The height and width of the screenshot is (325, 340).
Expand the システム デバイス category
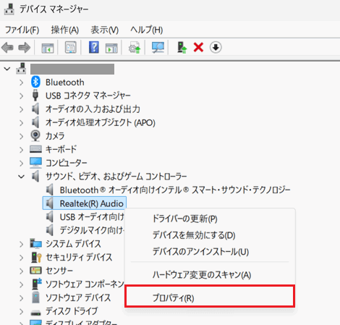22,244
